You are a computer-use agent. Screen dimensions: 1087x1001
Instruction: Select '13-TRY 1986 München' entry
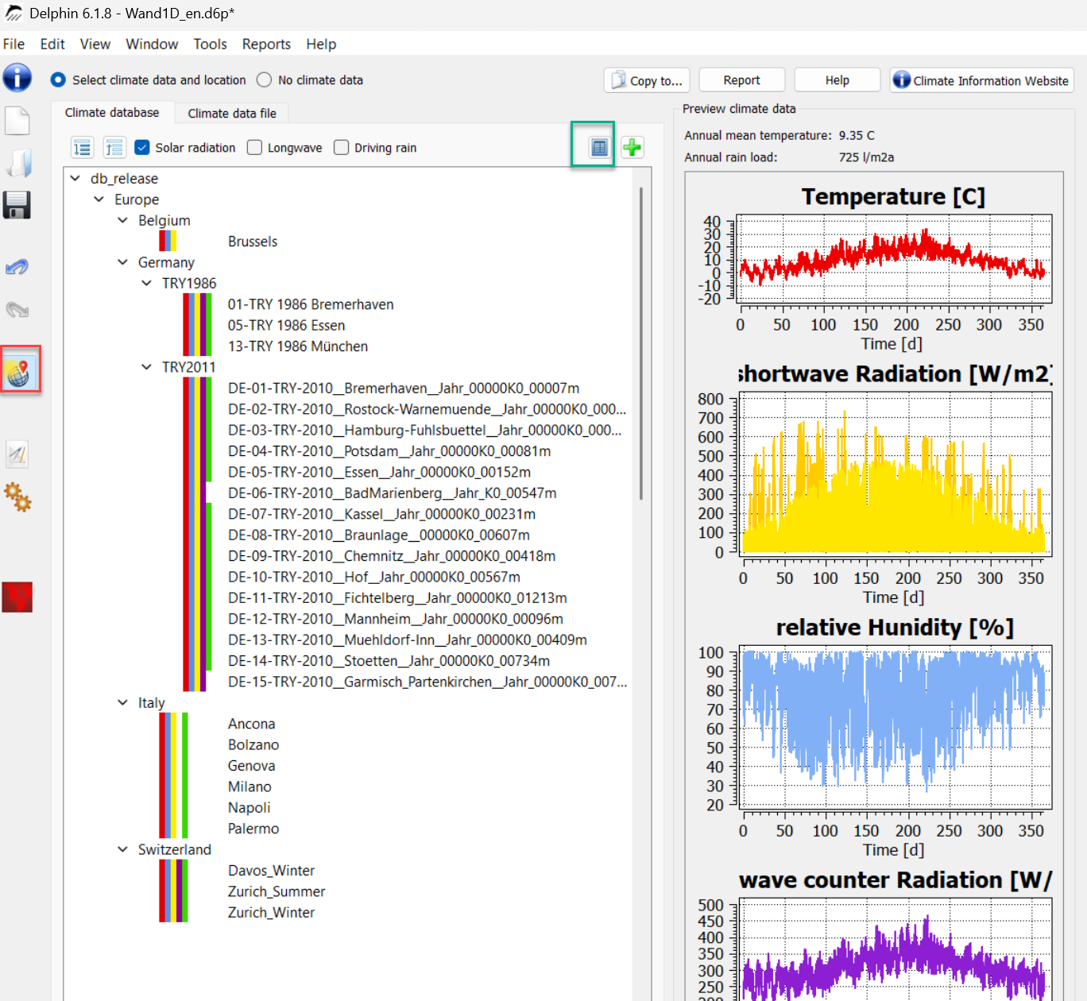coord(298,346)
